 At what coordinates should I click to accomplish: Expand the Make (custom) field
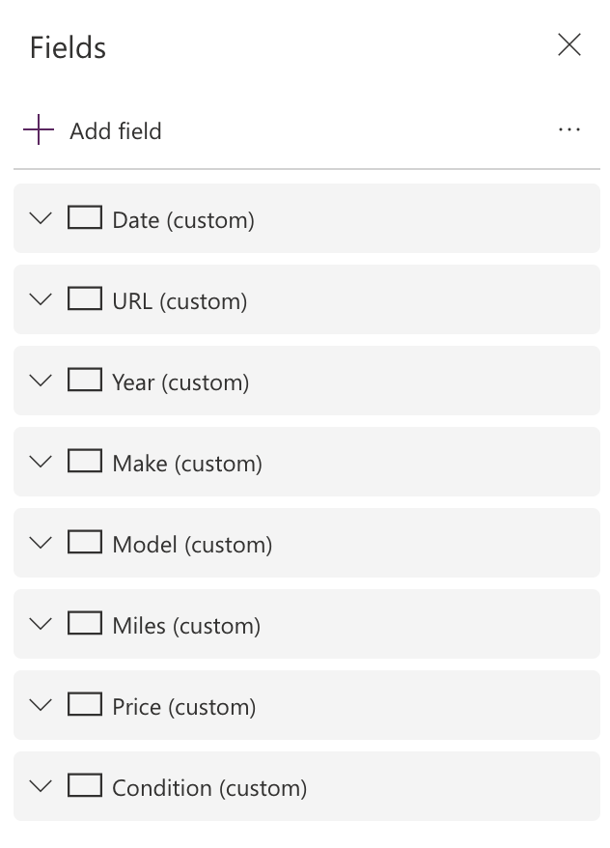tap(40, 461)
